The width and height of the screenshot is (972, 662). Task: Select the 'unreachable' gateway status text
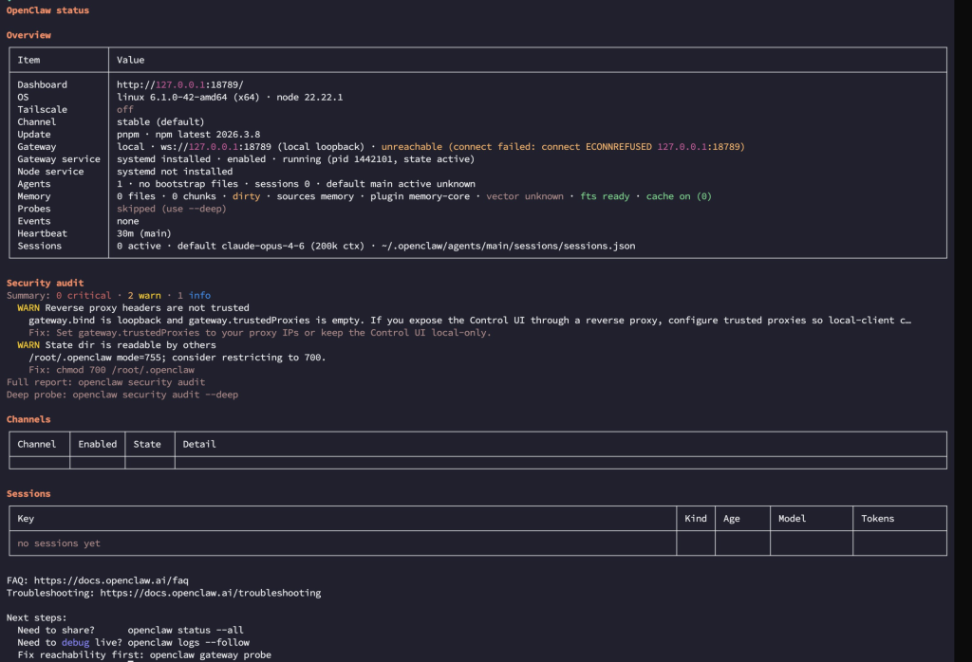click(412, 147)
